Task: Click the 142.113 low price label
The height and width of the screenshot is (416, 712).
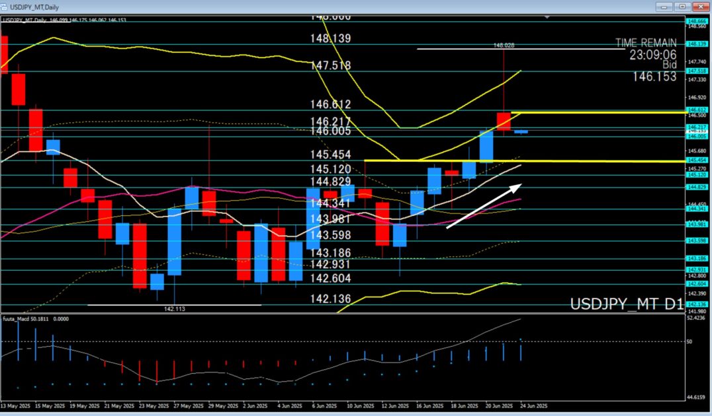Action: tap(174, 308)
